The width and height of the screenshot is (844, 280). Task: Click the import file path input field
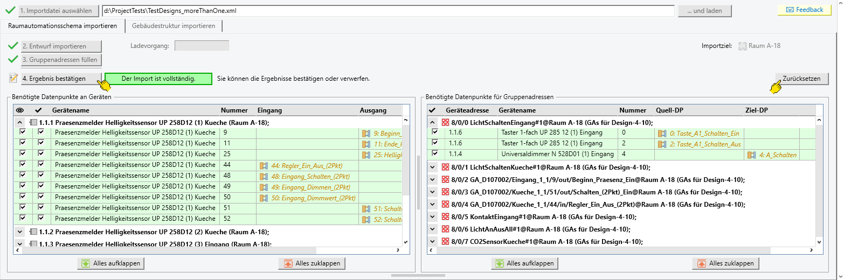[388, 11]
